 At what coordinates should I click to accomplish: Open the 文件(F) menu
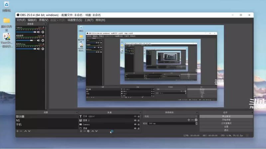pyautogui.click(x=21, y=20)
